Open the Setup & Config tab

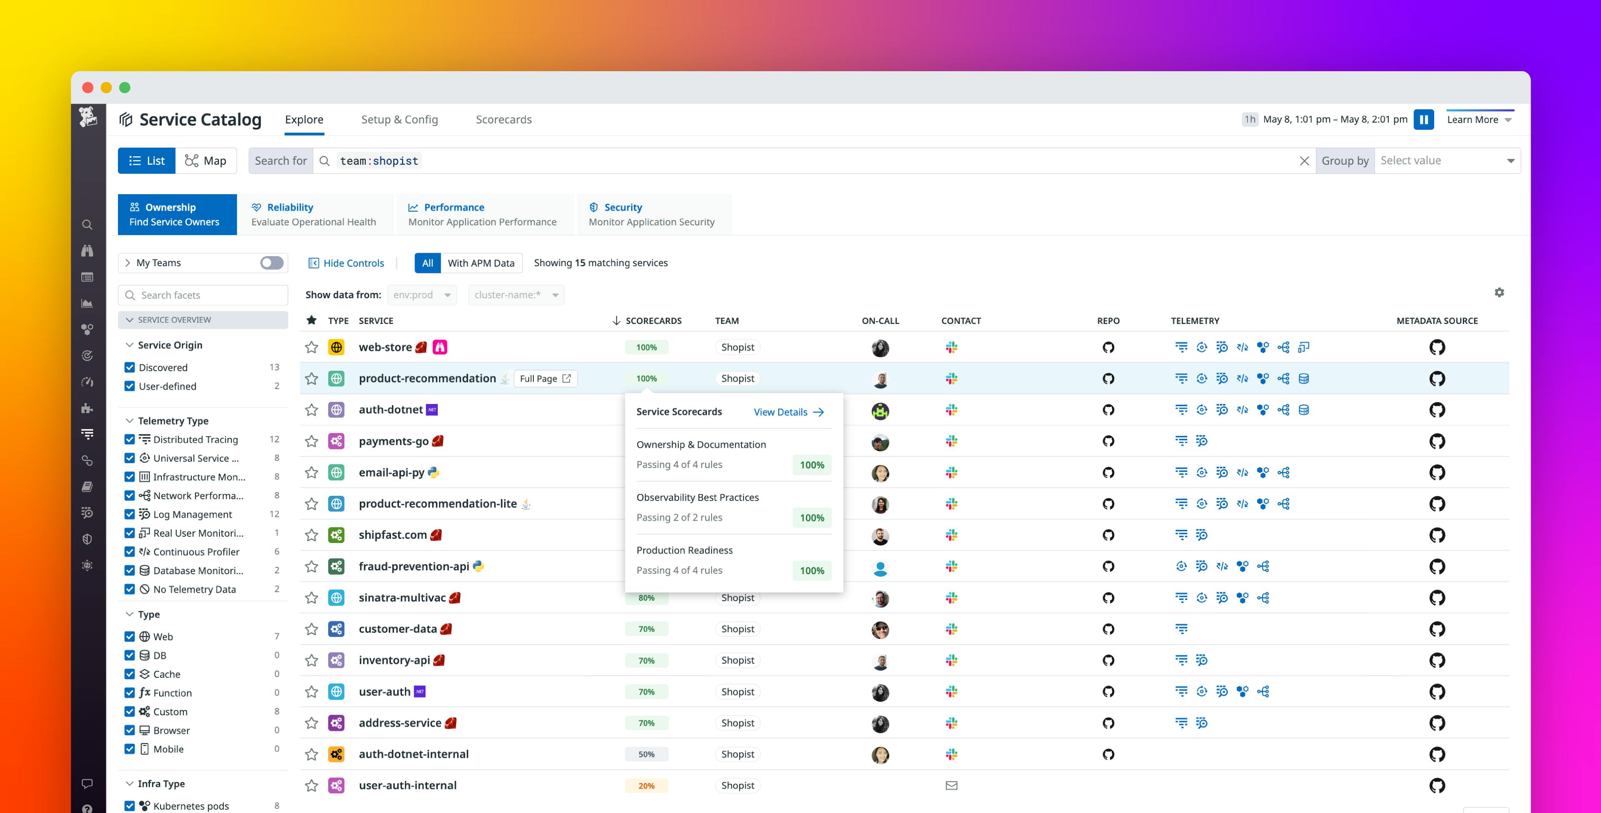click(x=400, y=119)
